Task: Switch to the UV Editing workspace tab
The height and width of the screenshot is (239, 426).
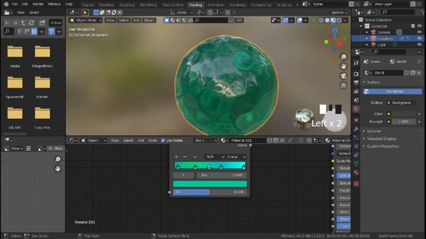Action: (x=148, y=5)
